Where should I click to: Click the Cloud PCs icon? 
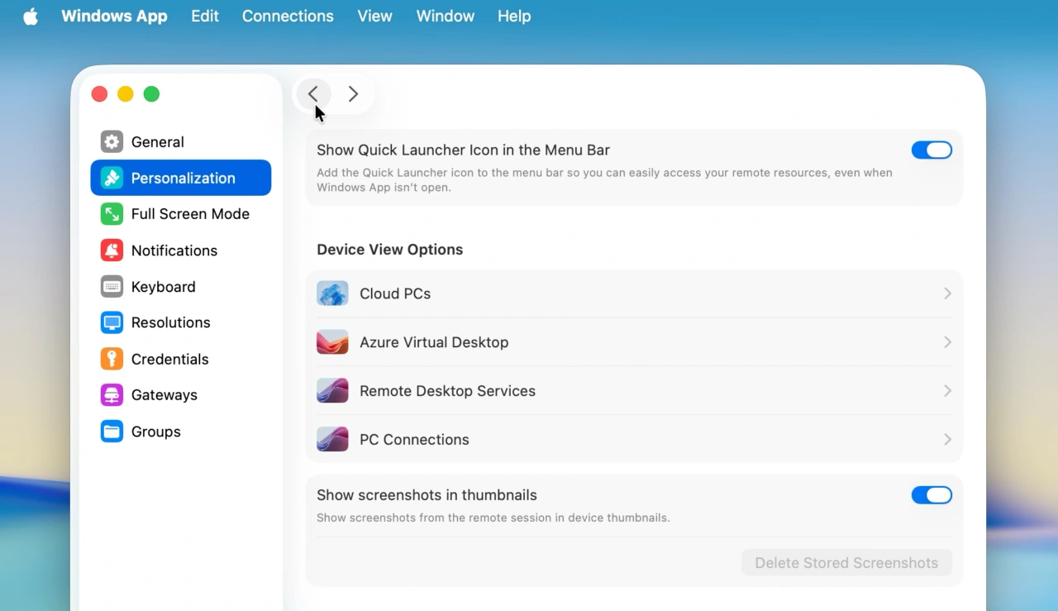coord(332,294)
